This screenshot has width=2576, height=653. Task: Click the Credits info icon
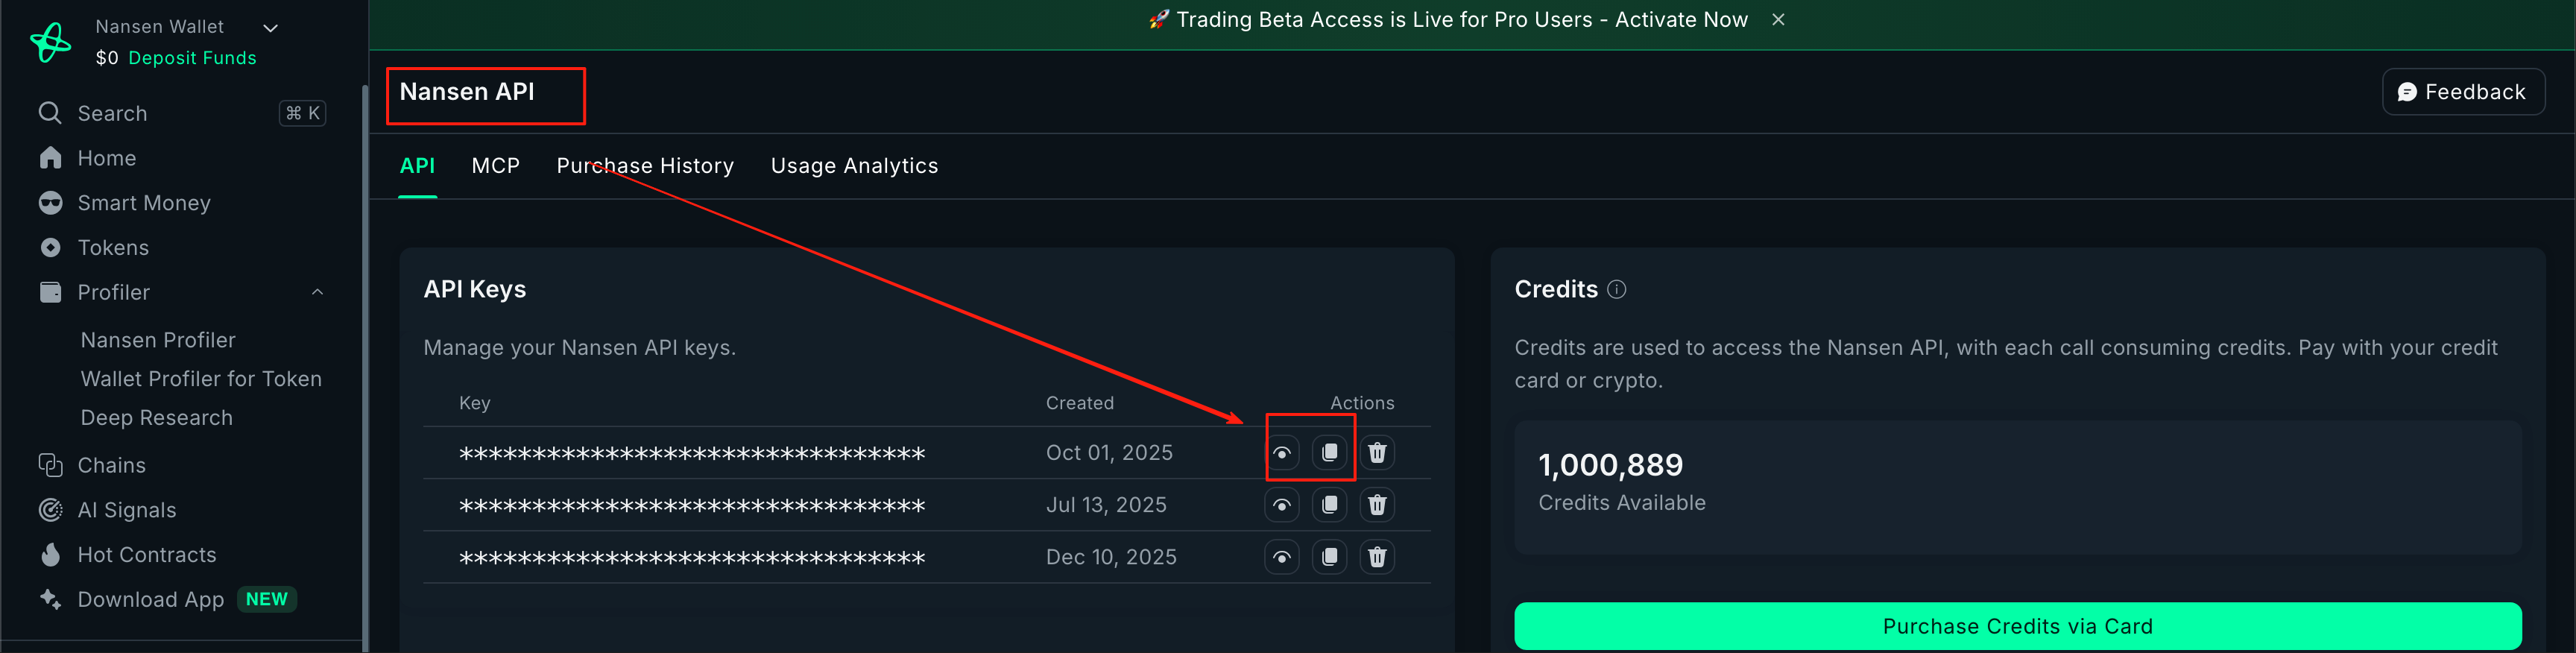click(x=1616, y=290)
